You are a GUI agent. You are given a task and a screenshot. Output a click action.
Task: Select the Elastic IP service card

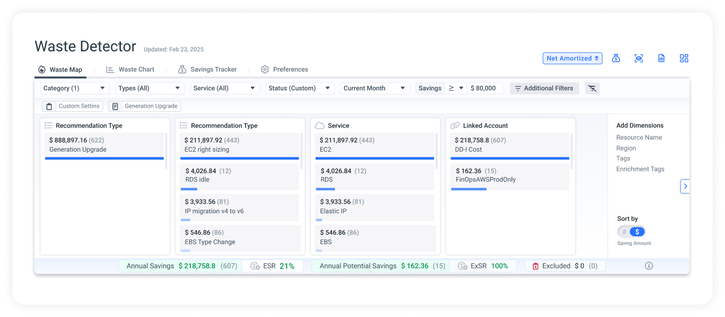(375, 207)
